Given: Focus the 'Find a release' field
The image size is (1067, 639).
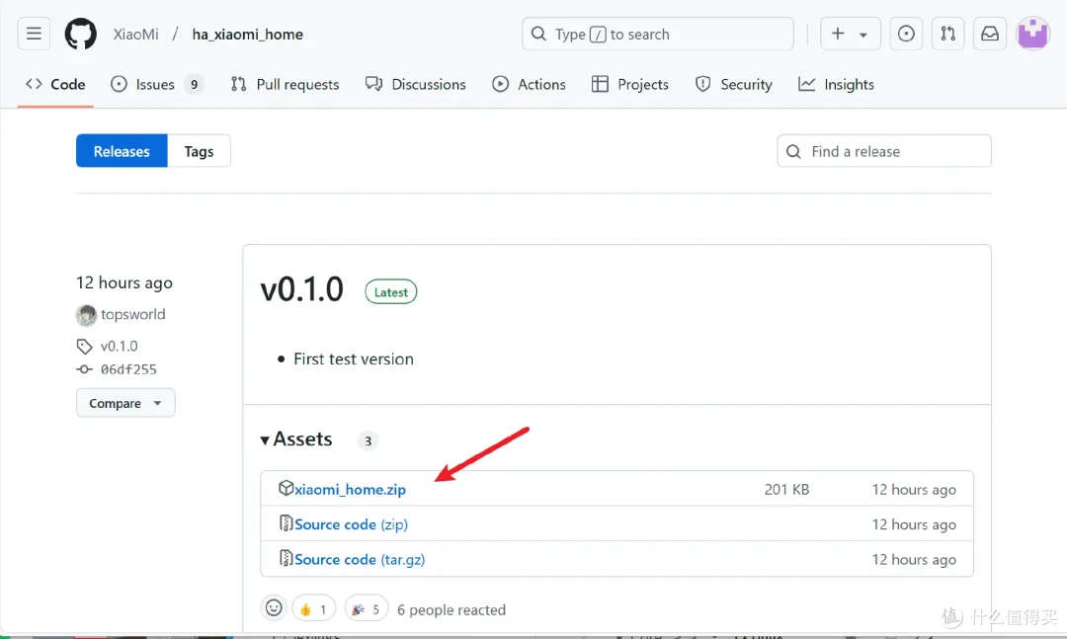Looking at the screenshot, I should (884, 151).
